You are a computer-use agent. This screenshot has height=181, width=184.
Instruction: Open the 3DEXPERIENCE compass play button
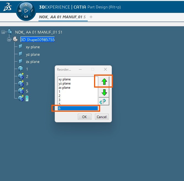[26, 11]
